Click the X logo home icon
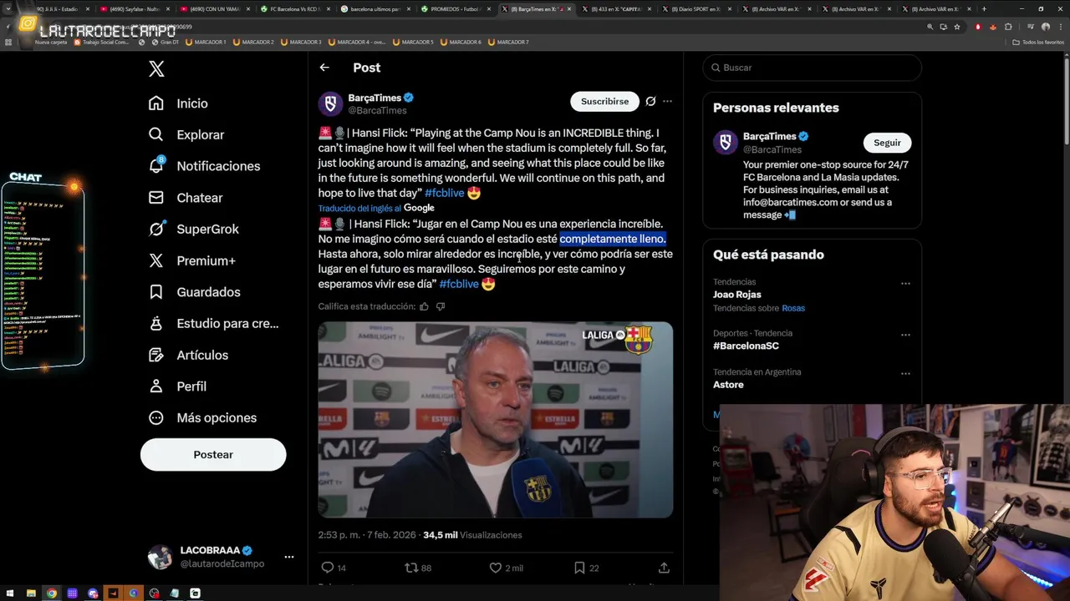Viewport: 1070px width, 601px height. (156, 68)
